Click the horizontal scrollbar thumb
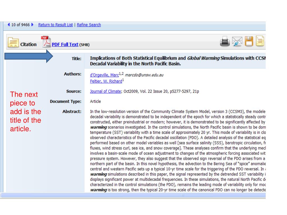The image size is (287, 215). 183,195
